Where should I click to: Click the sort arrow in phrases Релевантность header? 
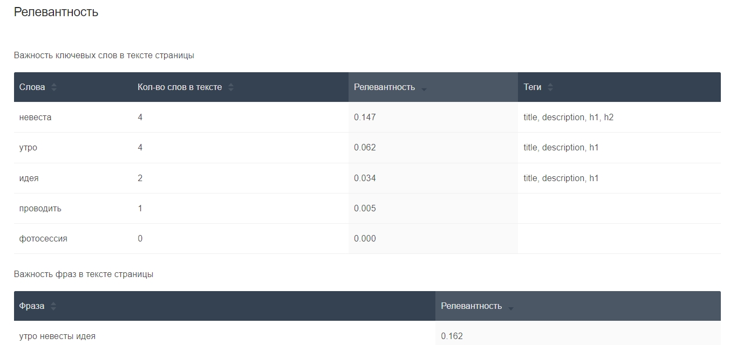tap(510, 307)
